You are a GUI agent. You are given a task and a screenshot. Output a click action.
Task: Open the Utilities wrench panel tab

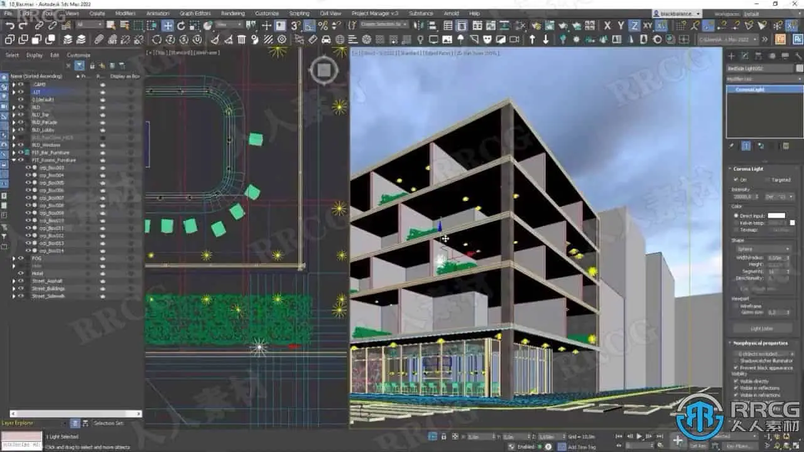(798, 56)
